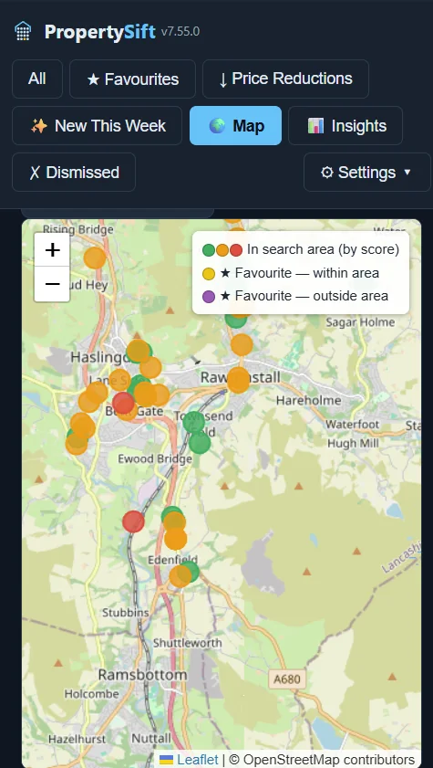Show New This Week listings
Screen dimensions: 433x768
(x=97, y=125)
